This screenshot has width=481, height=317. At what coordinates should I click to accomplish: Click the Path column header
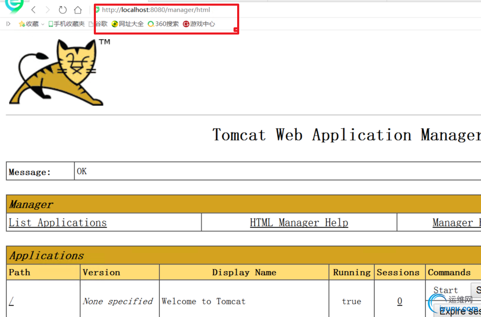pyautogui.click(x=43, y=272)
